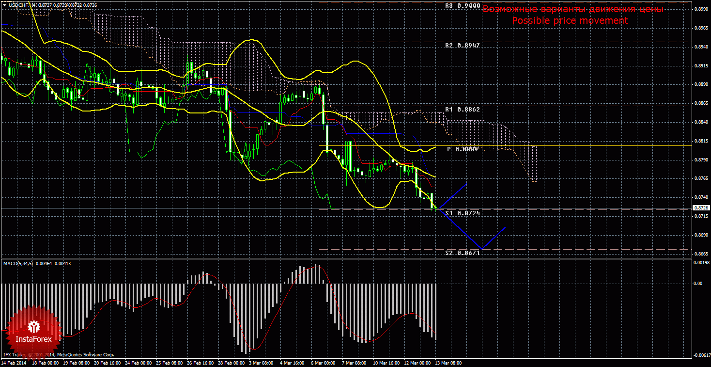Click the 'Possible price movement' red text
Image resolution: width=711 pixels, height=367 pixels.
click(x=570, y=21)
